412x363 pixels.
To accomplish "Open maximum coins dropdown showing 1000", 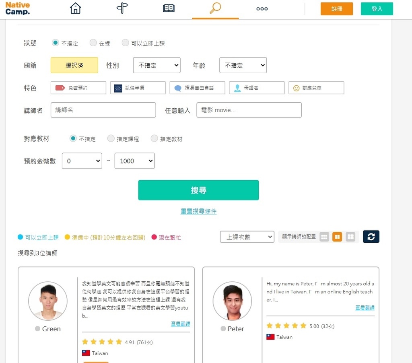I will [x=134, y=161].
